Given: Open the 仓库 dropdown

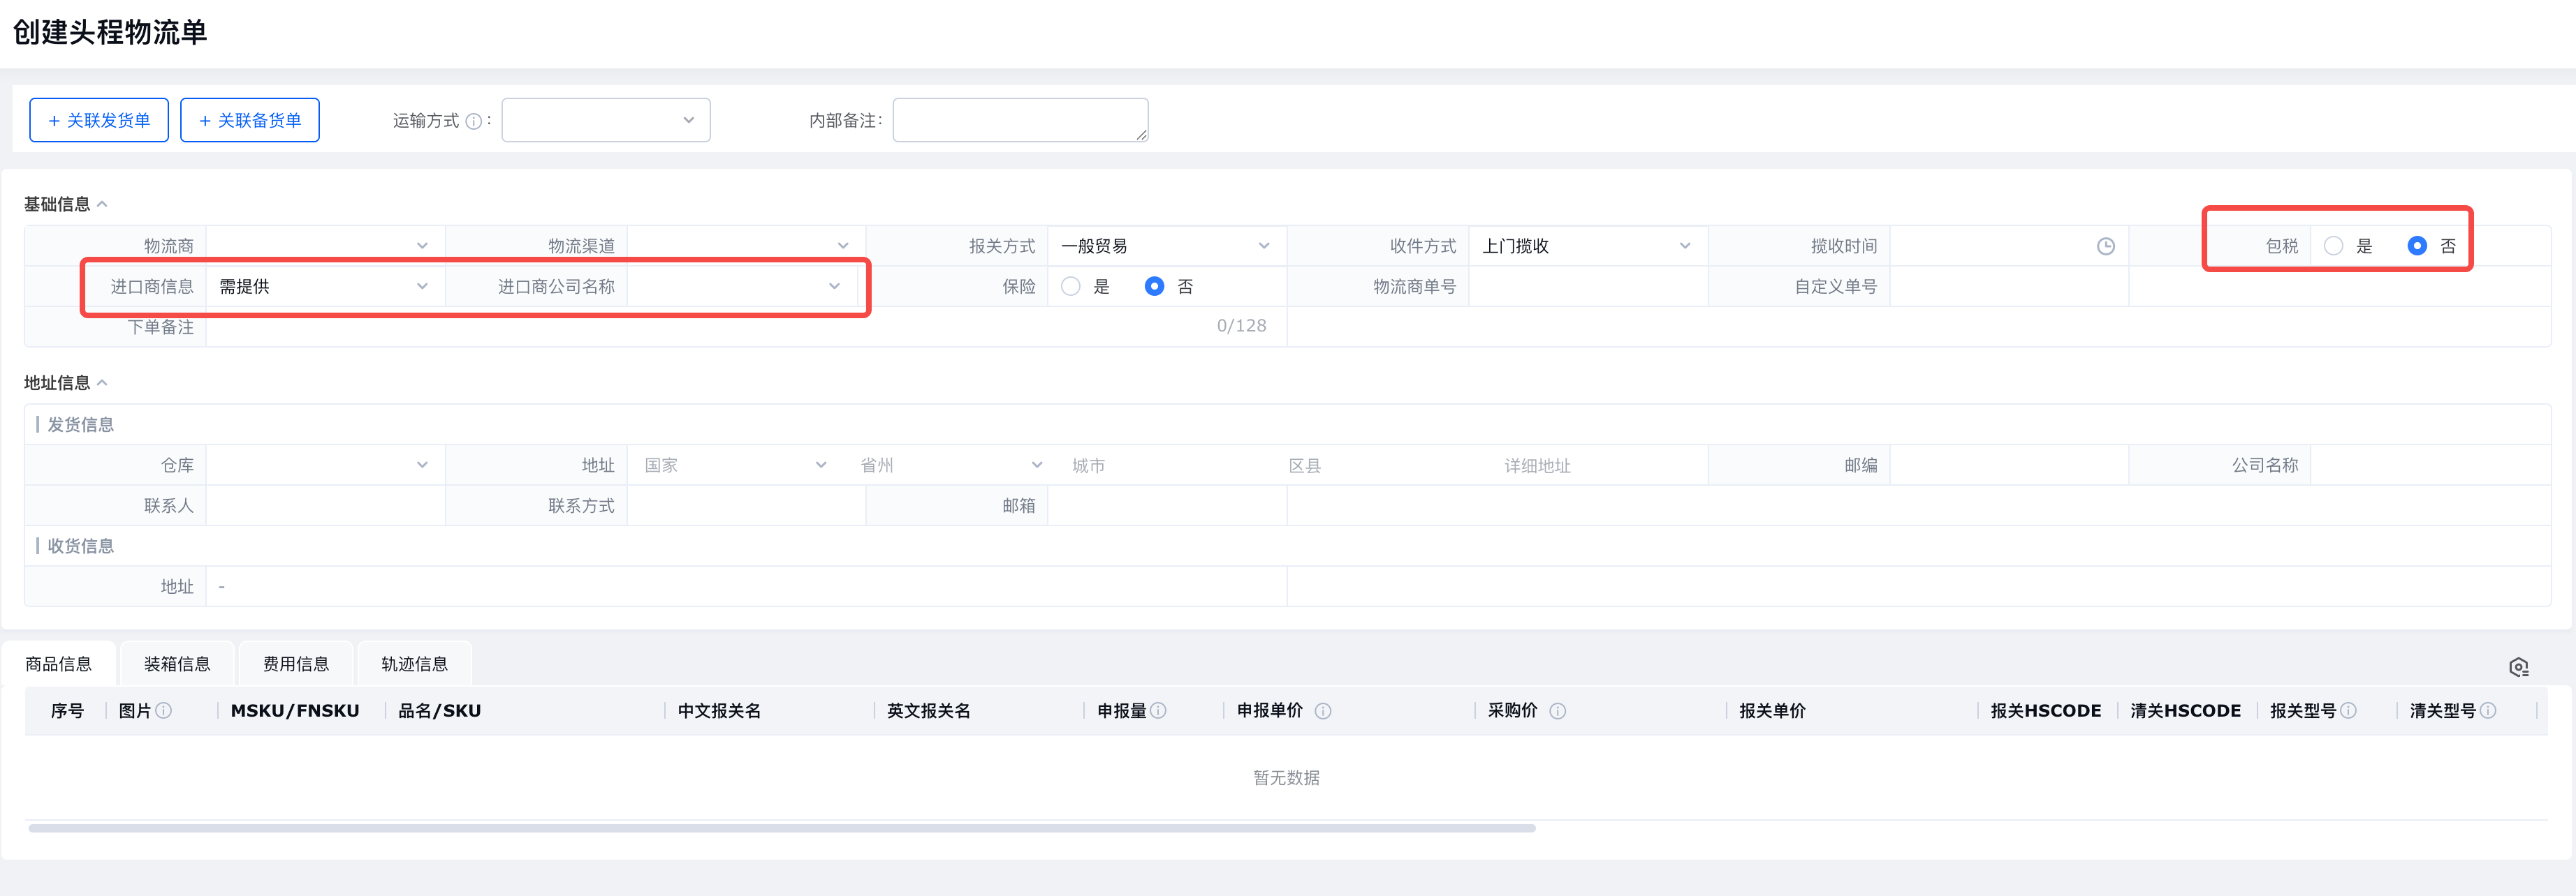Looking at the screenshot, I should coord(325,465).
